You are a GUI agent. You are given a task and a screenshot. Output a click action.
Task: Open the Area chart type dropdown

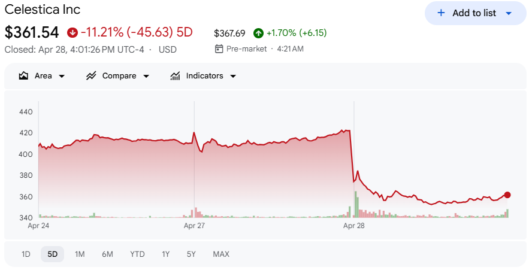click(x=61, y=76)
